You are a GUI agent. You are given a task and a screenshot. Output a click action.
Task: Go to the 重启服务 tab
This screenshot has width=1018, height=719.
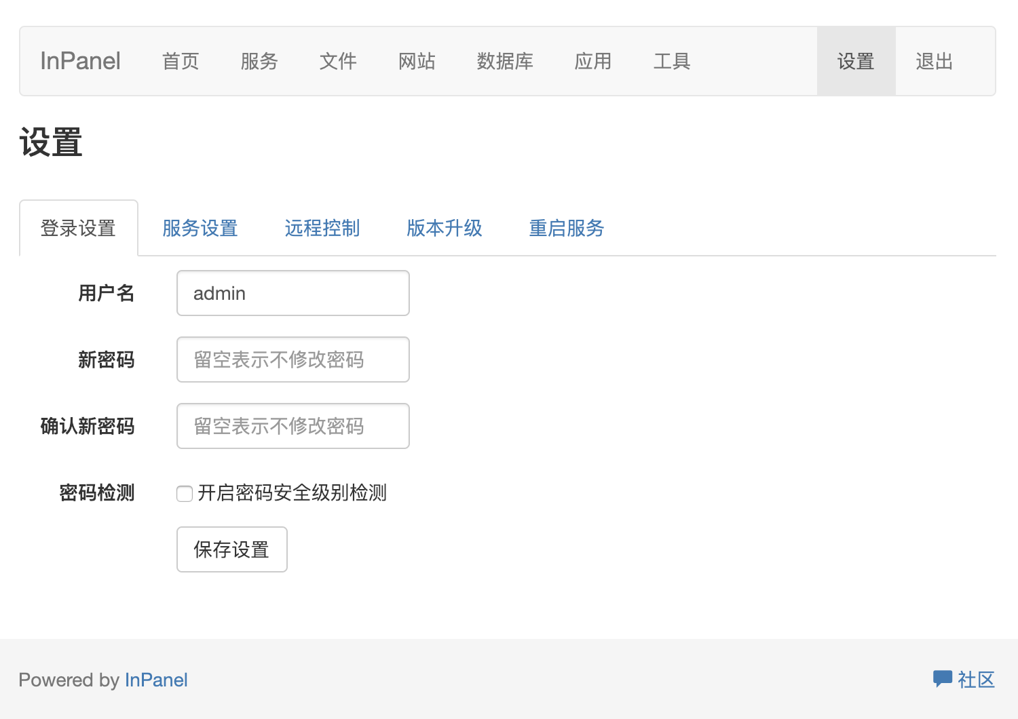pyautogui.click(x=567, y=229)
